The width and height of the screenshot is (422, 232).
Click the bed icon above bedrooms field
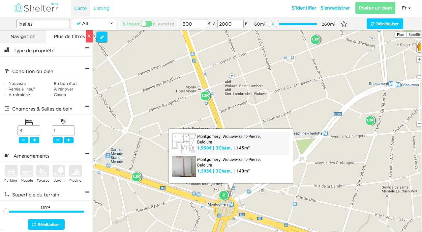tap(29, 122)
